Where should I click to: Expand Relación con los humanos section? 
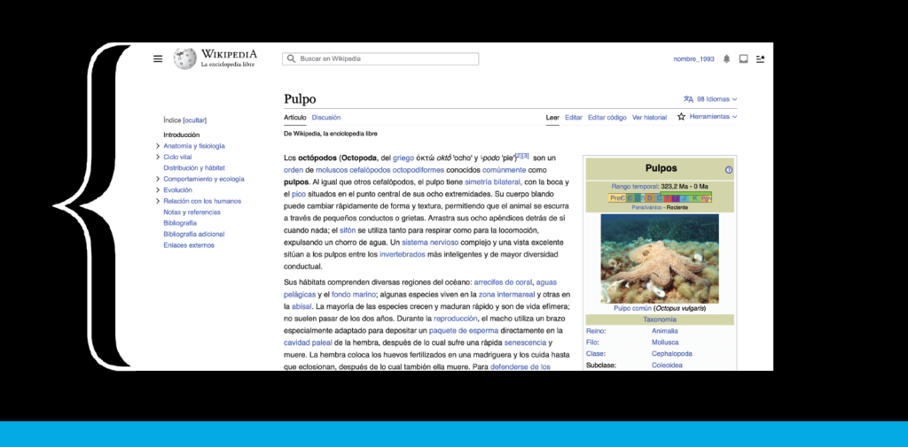(x=158, y=201)
